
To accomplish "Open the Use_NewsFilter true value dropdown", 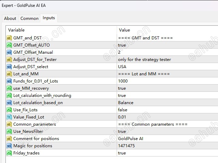I will (168, 131).
